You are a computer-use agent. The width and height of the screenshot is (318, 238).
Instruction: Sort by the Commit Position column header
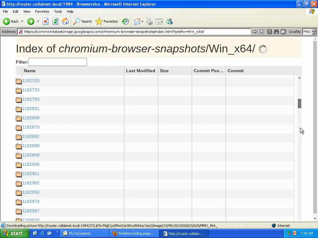208,71
